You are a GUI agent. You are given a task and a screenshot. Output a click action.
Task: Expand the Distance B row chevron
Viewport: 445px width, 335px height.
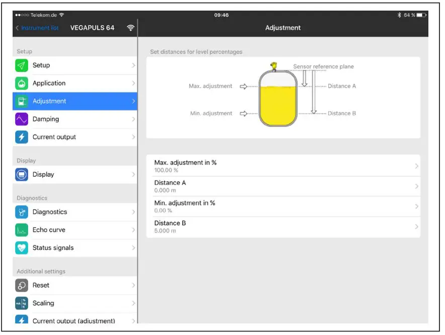(417, 227)
